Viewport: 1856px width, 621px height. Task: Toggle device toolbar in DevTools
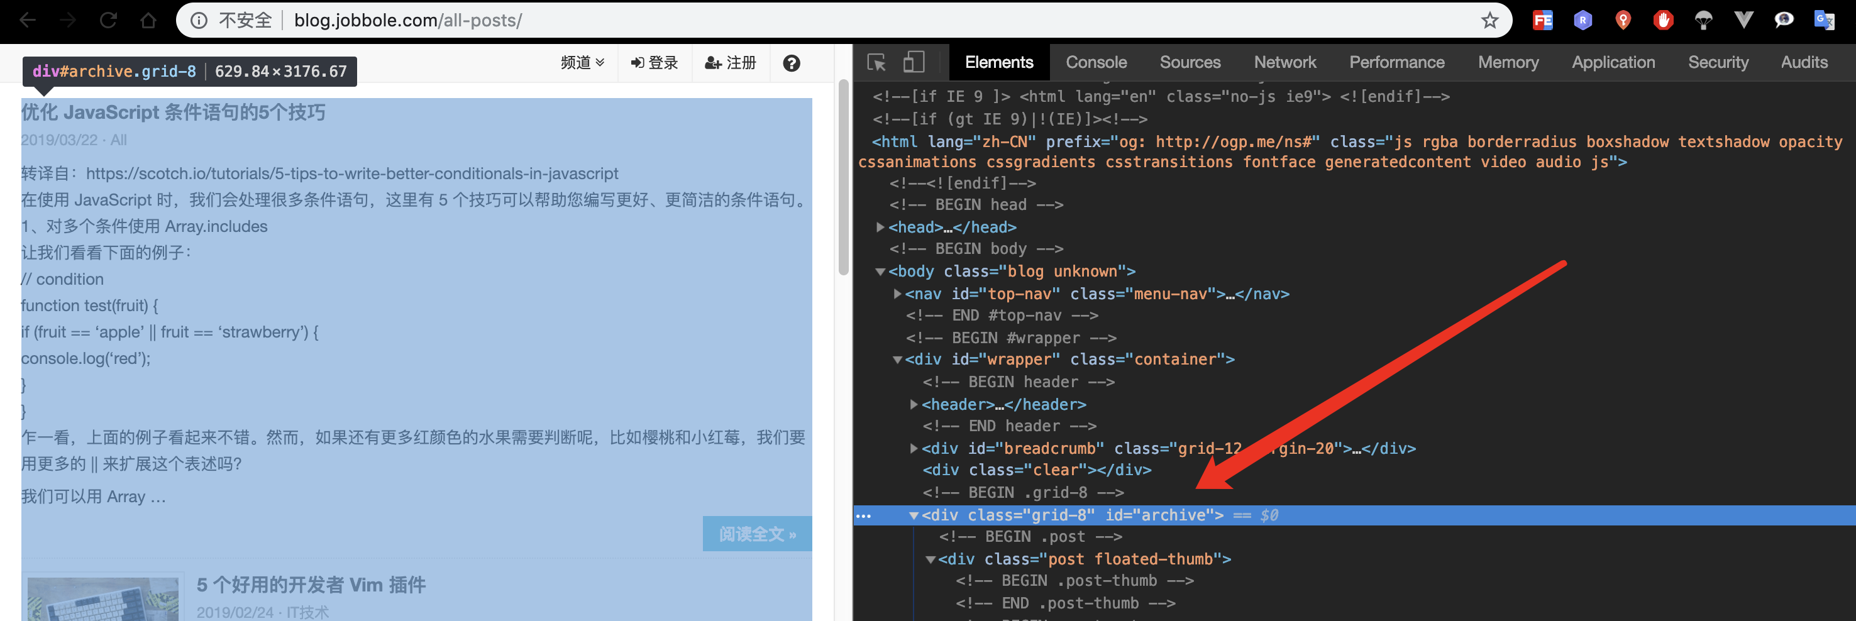point(914,62)
